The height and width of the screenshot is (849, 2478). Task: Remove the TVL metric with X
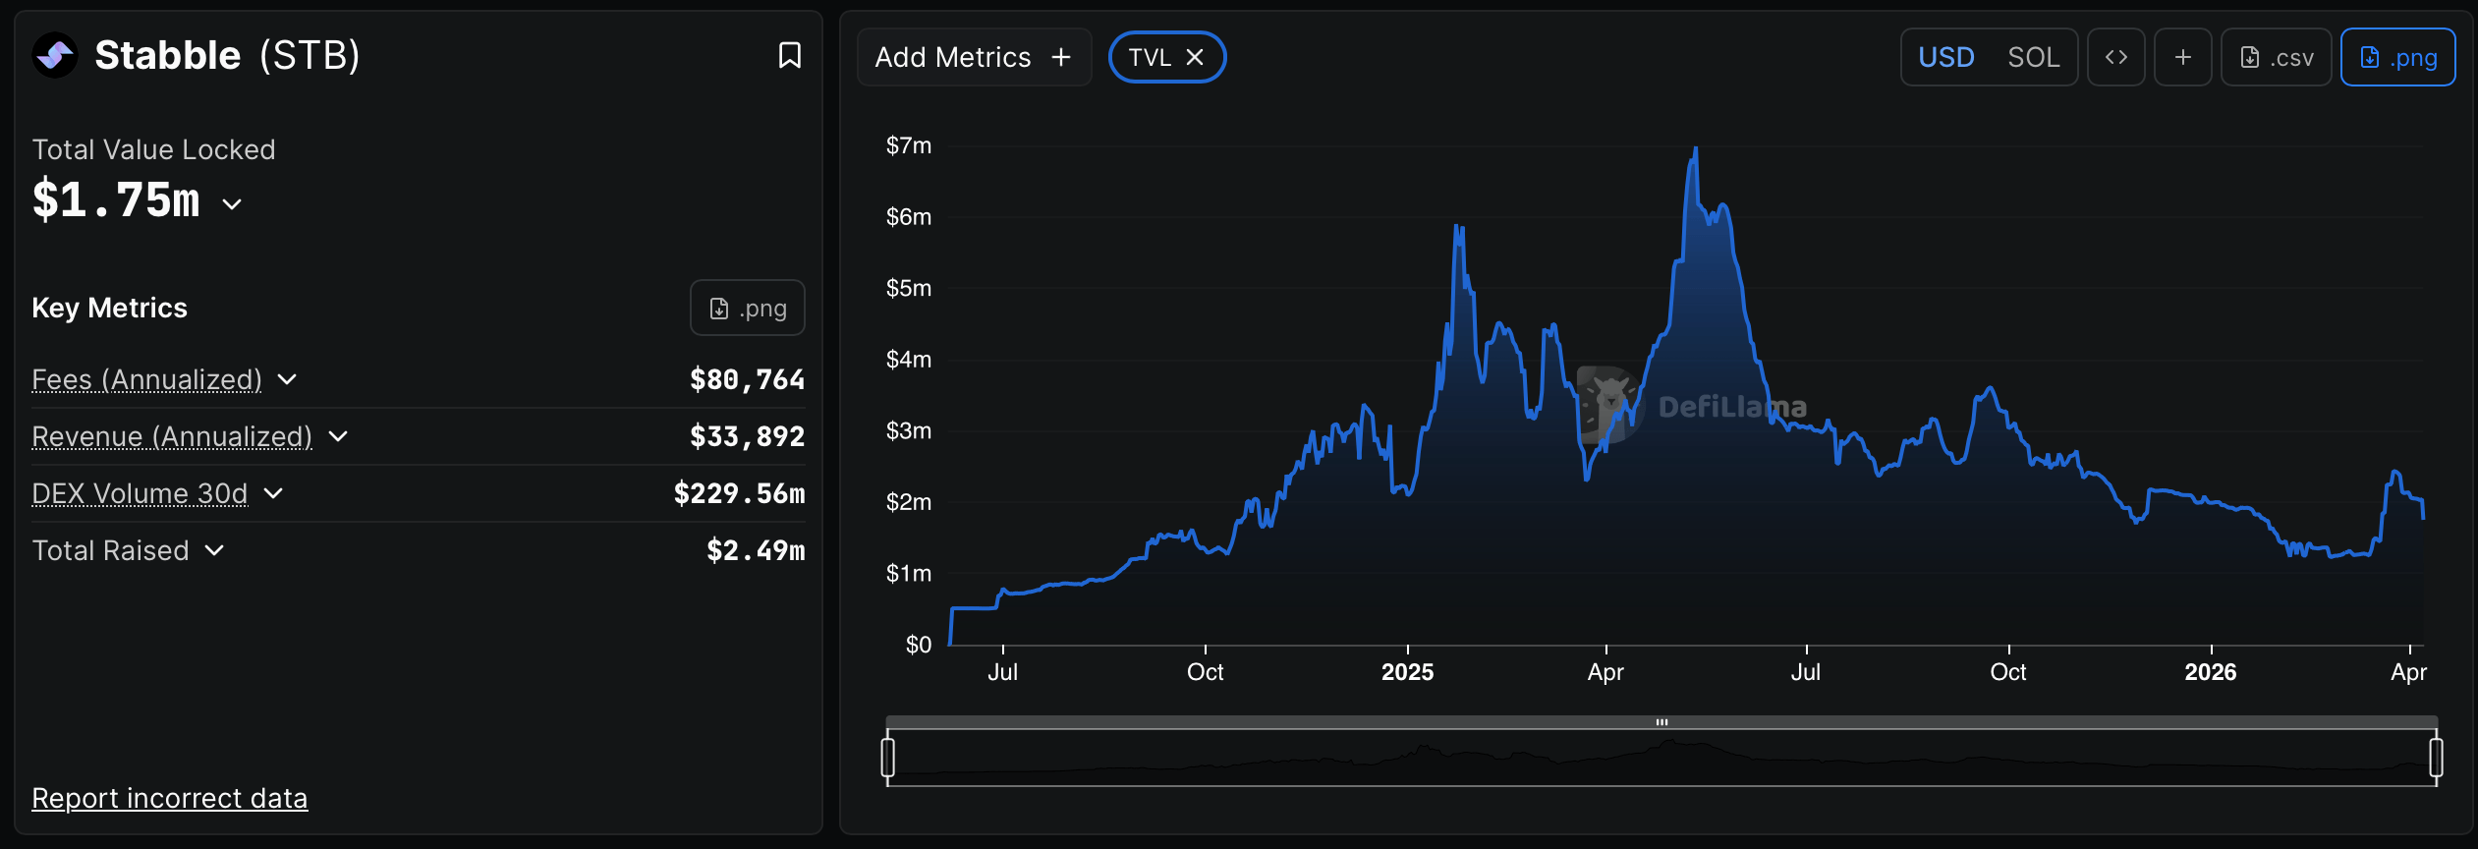(x=1195, y=57)
